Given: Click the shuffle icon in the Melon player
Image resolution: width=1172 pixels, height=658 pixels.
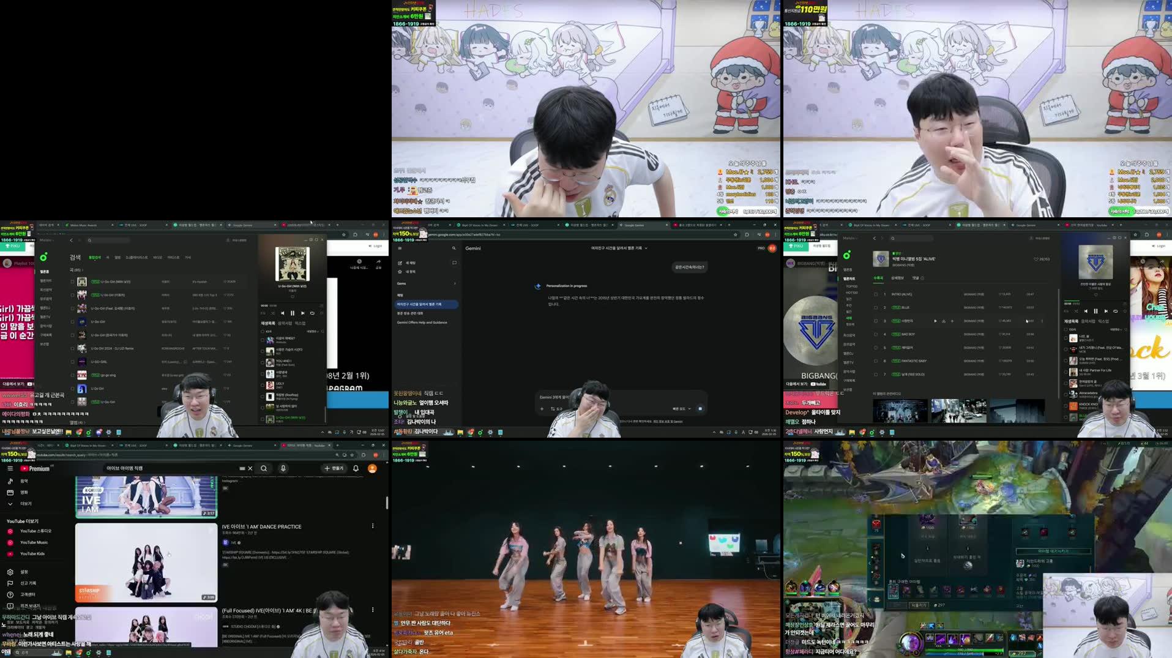Looking at the screenshot, I should pyautogui.click(x=273, y=313).
